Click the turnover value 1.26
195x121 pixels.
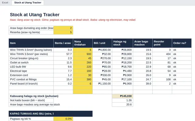point(122,100)
